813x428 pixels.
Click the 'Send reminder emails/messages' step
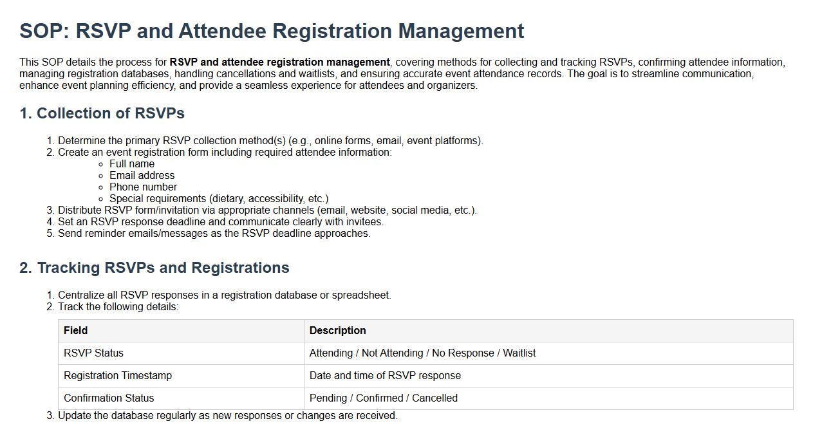214,234
